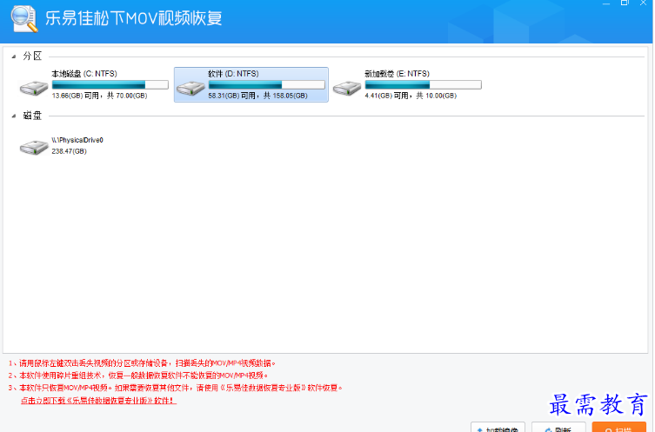Click the D: drive usage bar
655x432 pixels.
266,84
